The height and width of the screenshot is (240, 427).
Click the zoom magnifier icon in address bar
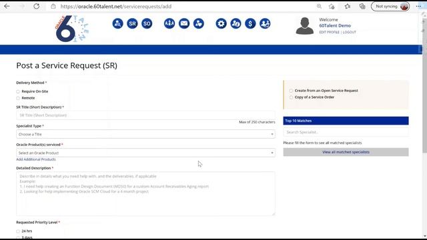pos(319,6)
